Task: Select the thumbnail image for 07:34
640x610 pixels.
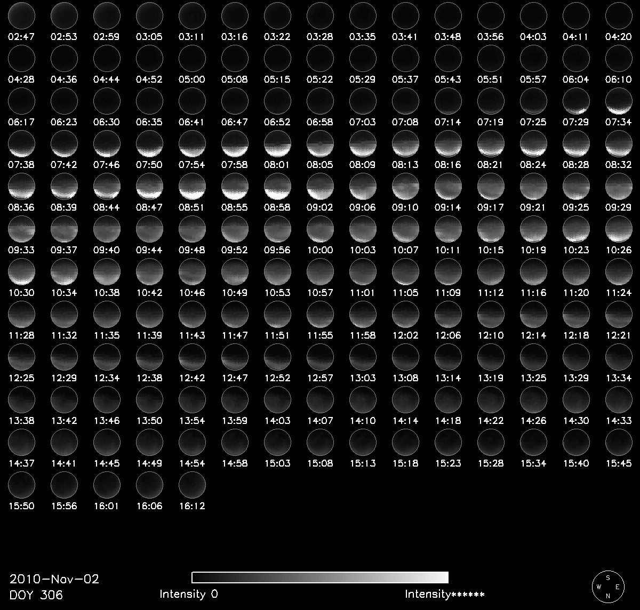Action: pyautogui.click(x=619, y=101)
